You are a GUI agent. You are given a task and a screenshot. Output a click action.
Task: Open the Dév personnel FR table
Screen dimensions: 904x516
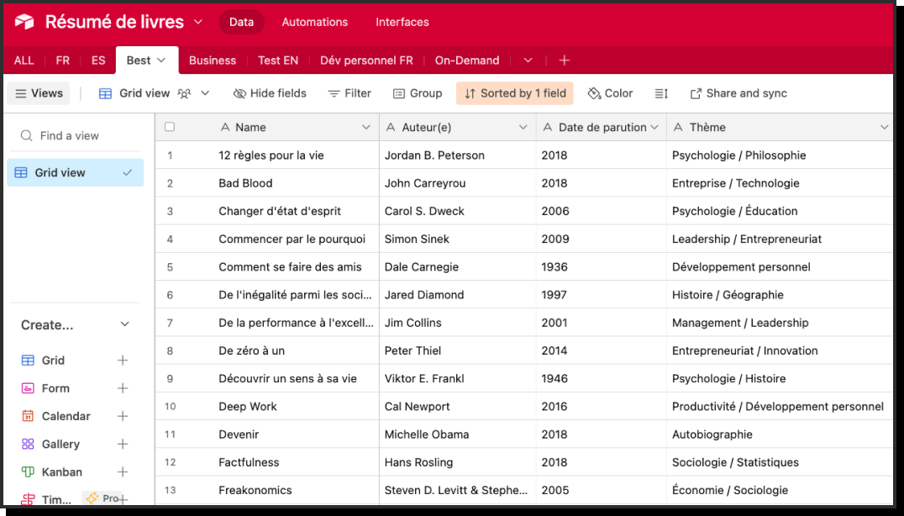pos(366,61)
